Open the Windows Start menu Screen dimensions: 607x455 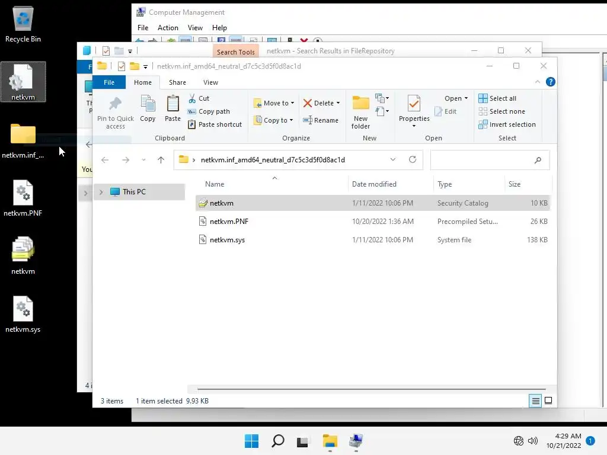point(251,441)
